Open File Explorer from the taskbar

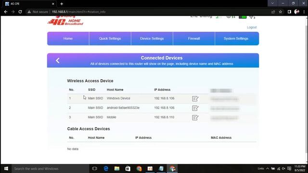coord(117,169)
